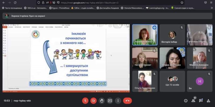Open the Ще 72 особи tile
This screenshot has height=107, width=215.
click(x=172, y=81)
